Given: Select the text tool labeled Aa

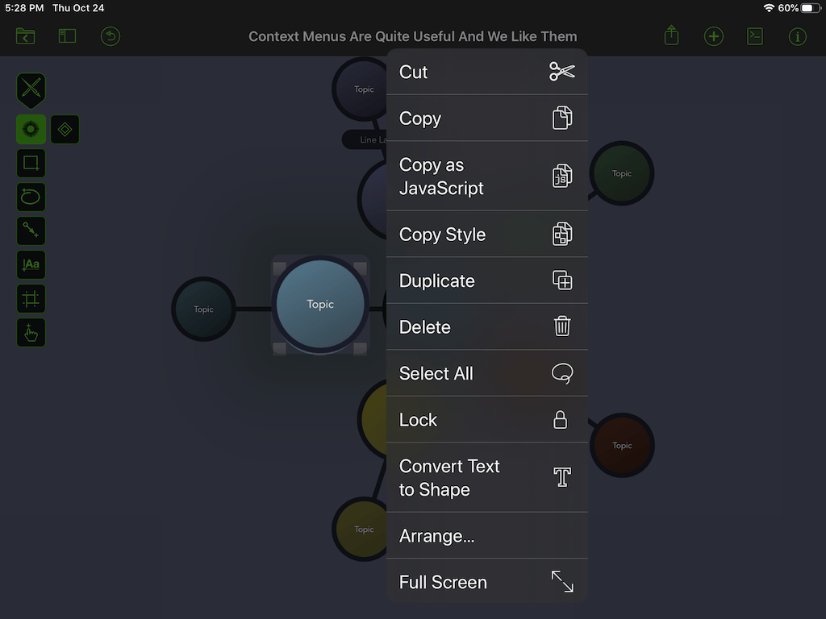Looking at the screenshot, I should click(x=31, y=264).
